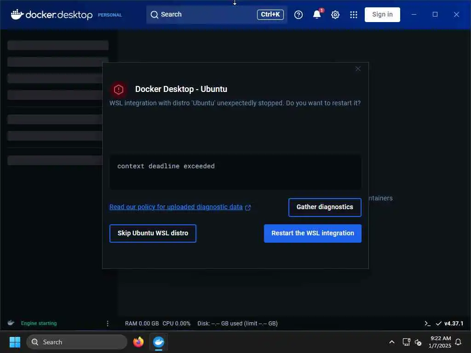The height and width of the screenshot is (353, 471).
Task: Open the terminal icon in status bar
Action: point(427,323)
